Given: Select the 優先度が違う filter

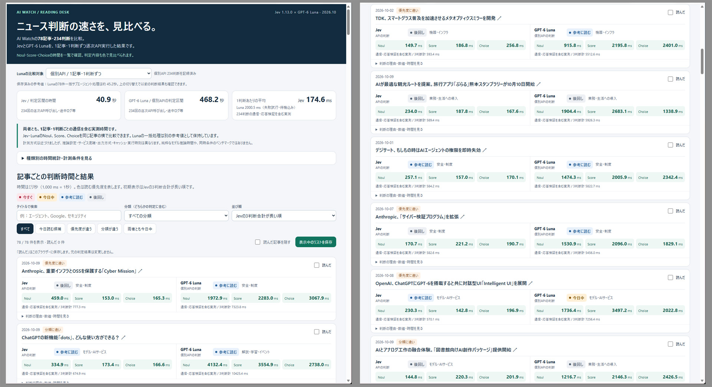Looking at the screenshot, I should pyautogui.click(x=81, y=229).
